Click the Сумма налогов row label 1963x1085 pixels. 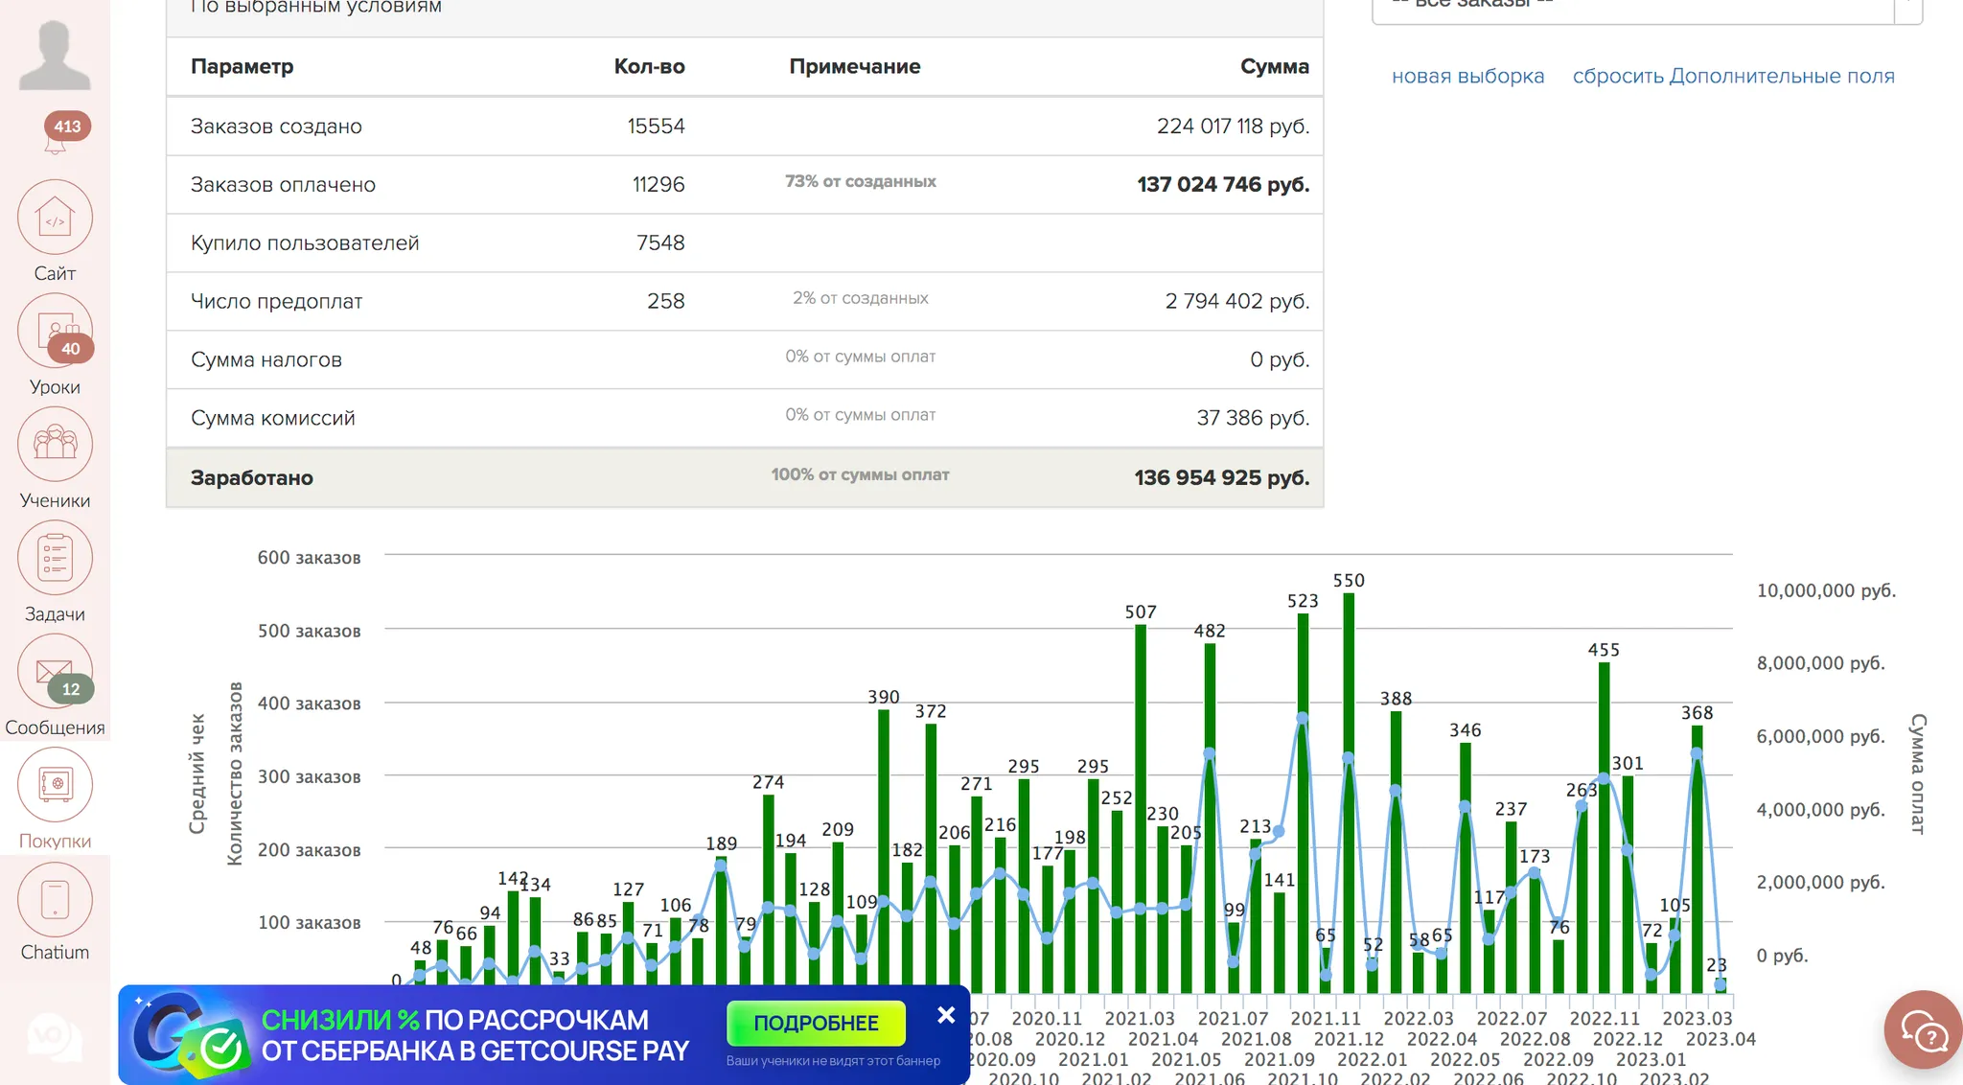pos(266,359)
